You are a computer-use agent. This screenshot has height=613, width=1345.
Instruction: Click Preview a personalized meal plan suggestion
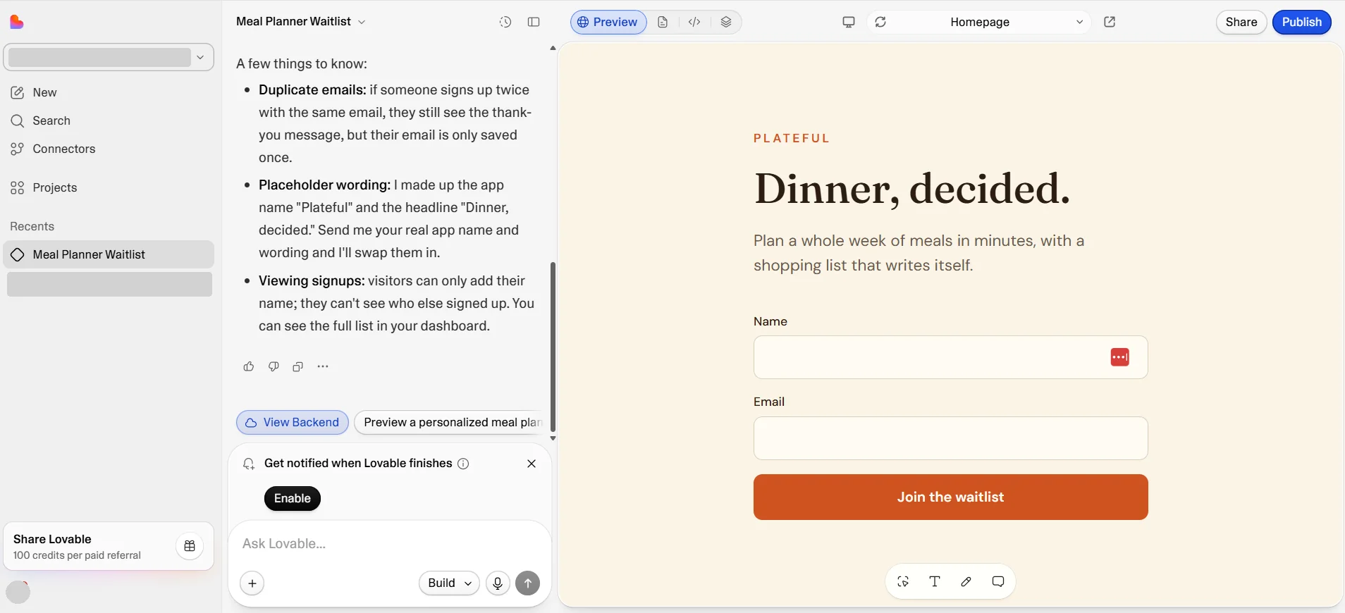pos(450,422)
